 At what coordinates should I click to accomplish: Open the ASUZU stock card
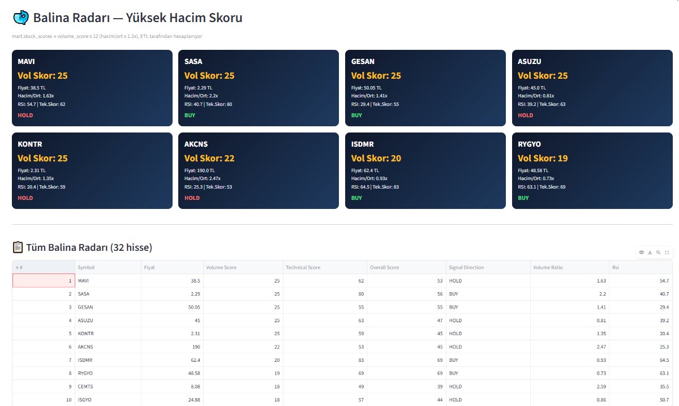(592, 88)
